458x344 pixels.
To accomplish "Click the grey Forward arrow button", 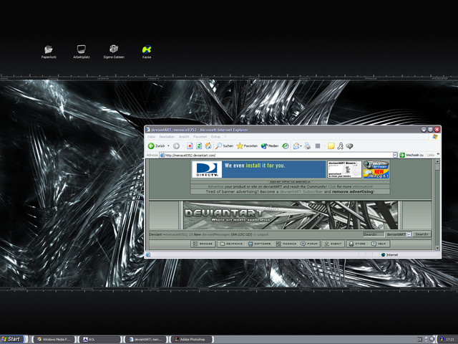I will click(x=176, y=145).
